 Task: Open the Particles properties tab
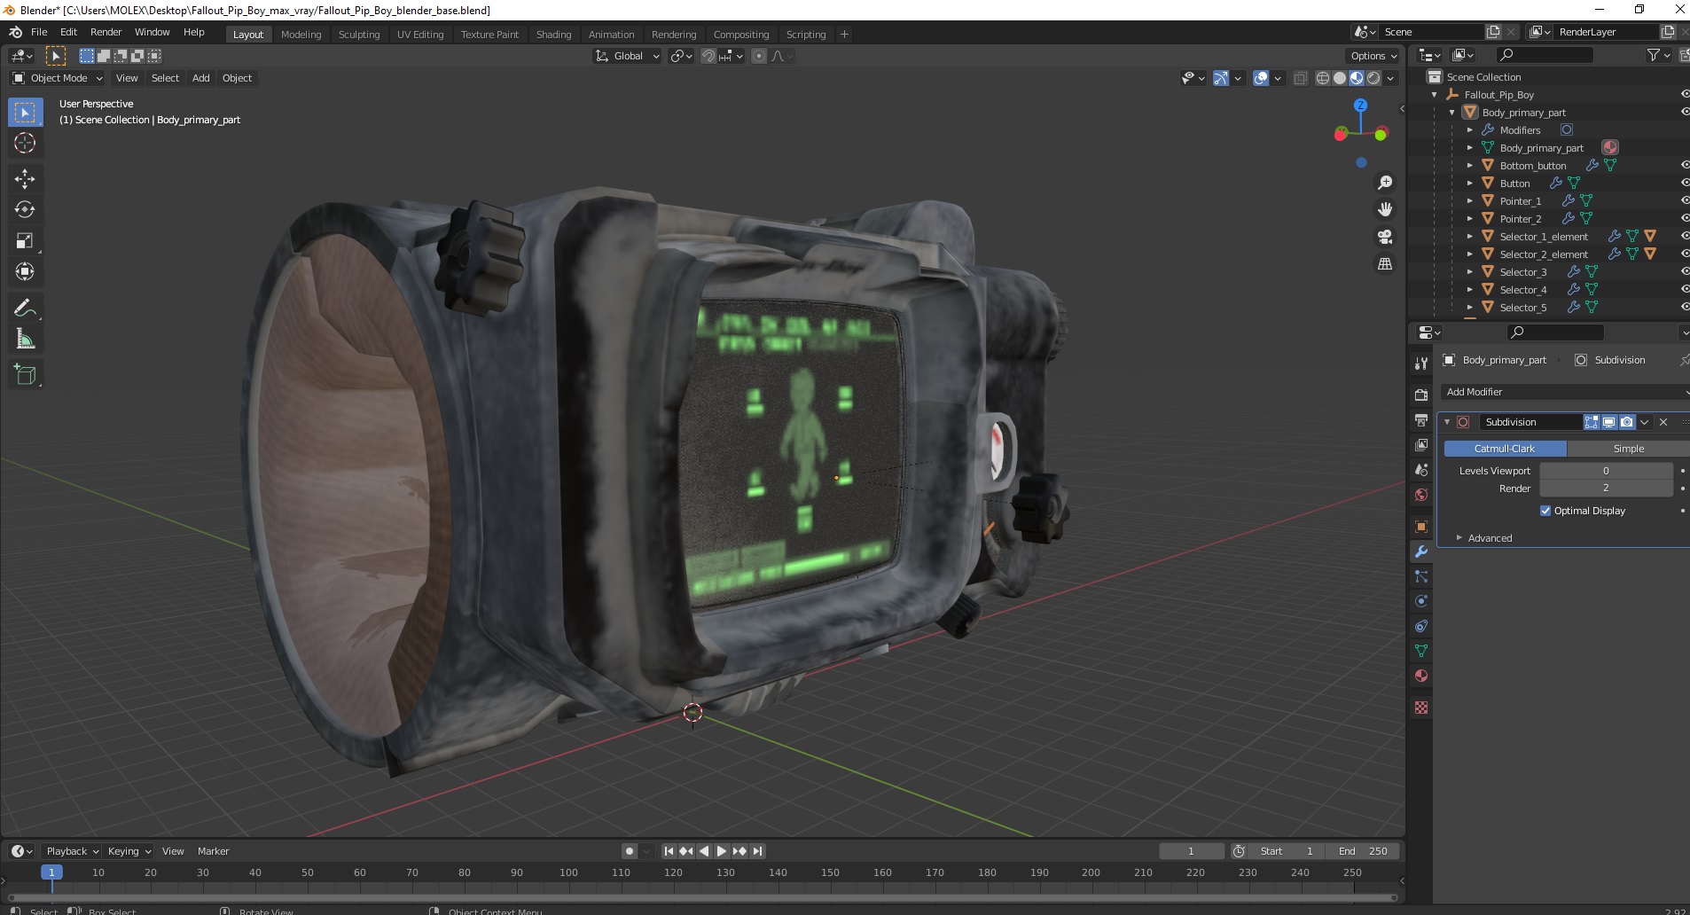point(1421,576)
